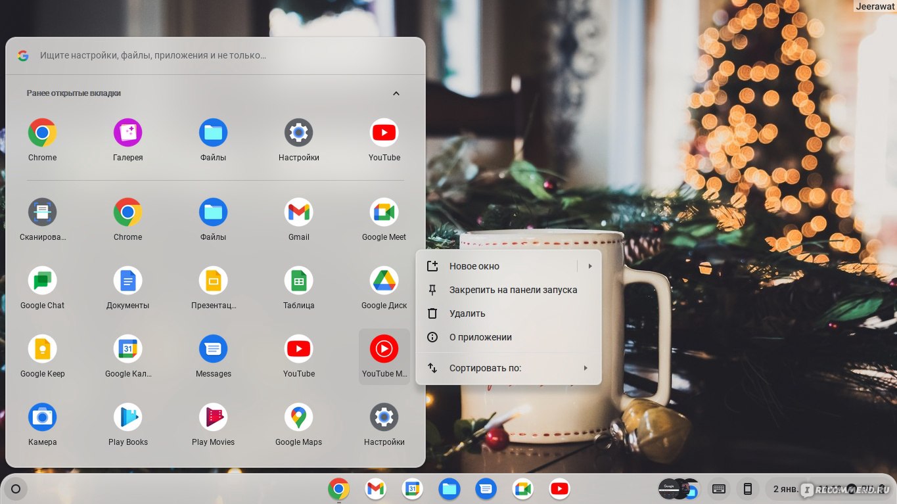Click the Google logo in search bar
This screenshot has height=504, width=897.
(x=23, y=56)
